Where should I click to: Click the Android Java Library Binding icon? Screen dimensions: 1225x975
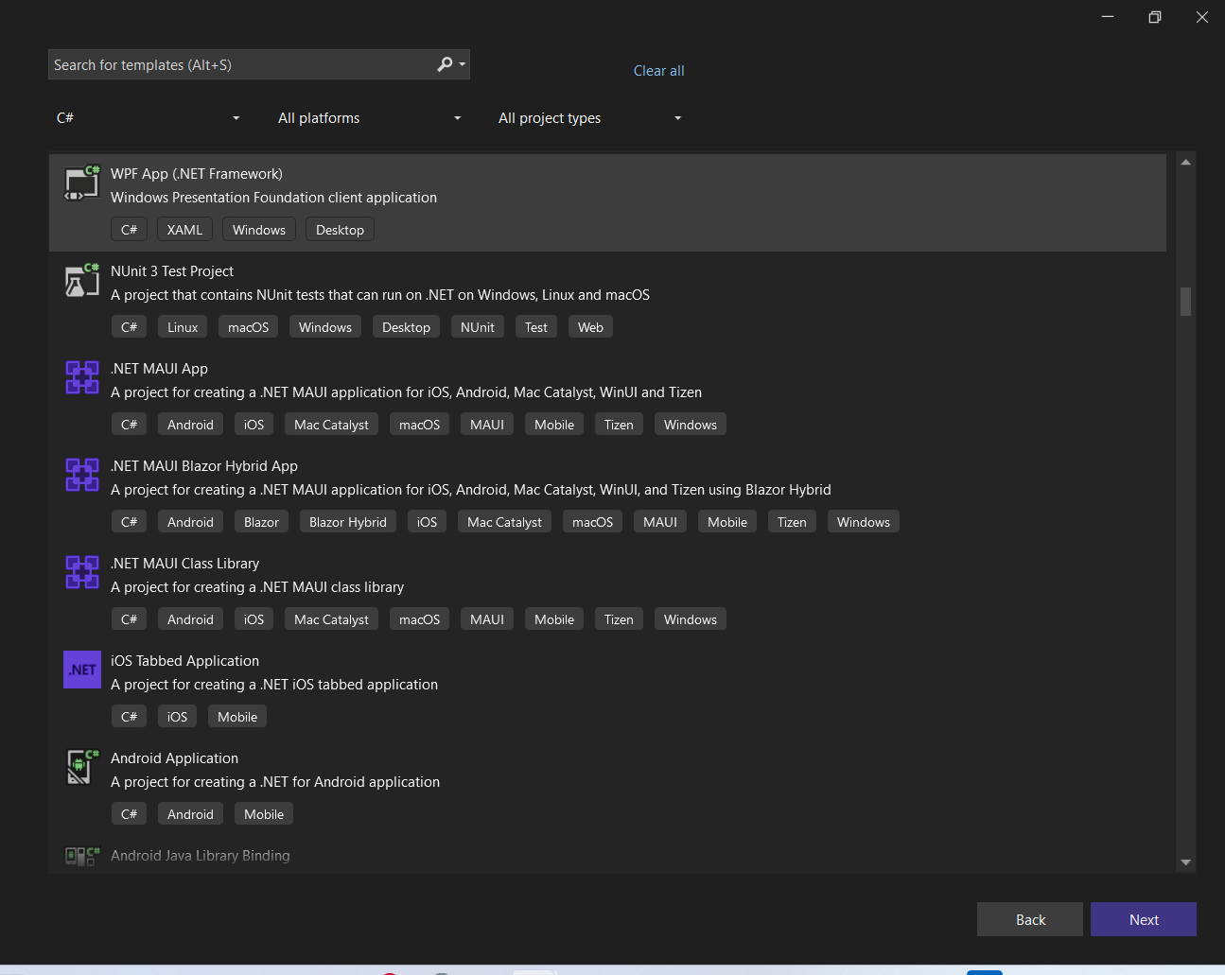click(81, 856)
